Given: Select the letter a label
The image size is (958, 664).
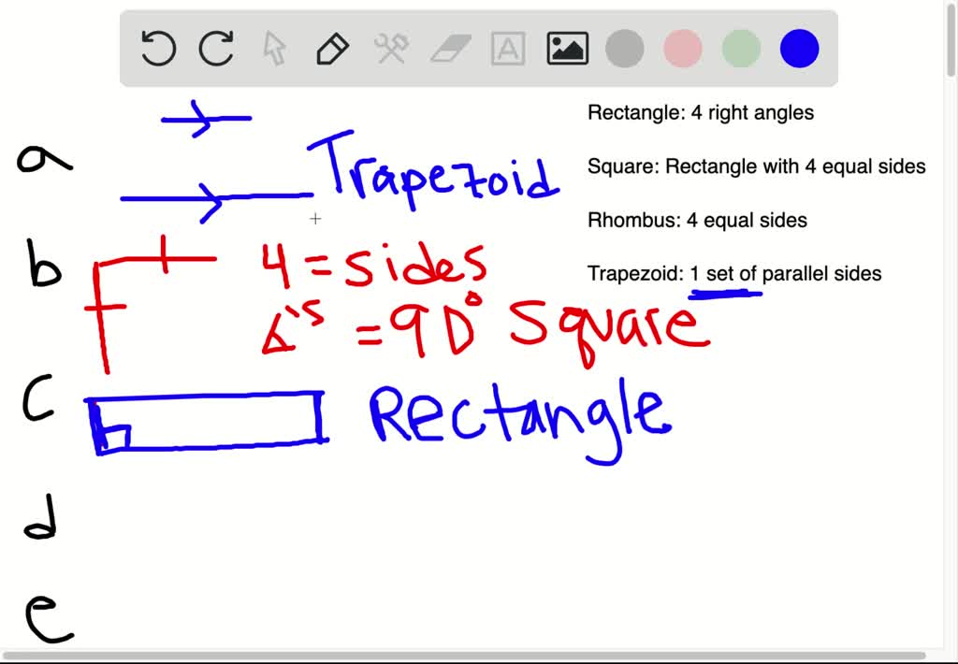Looking at the screenshot, I should [44, 159].
